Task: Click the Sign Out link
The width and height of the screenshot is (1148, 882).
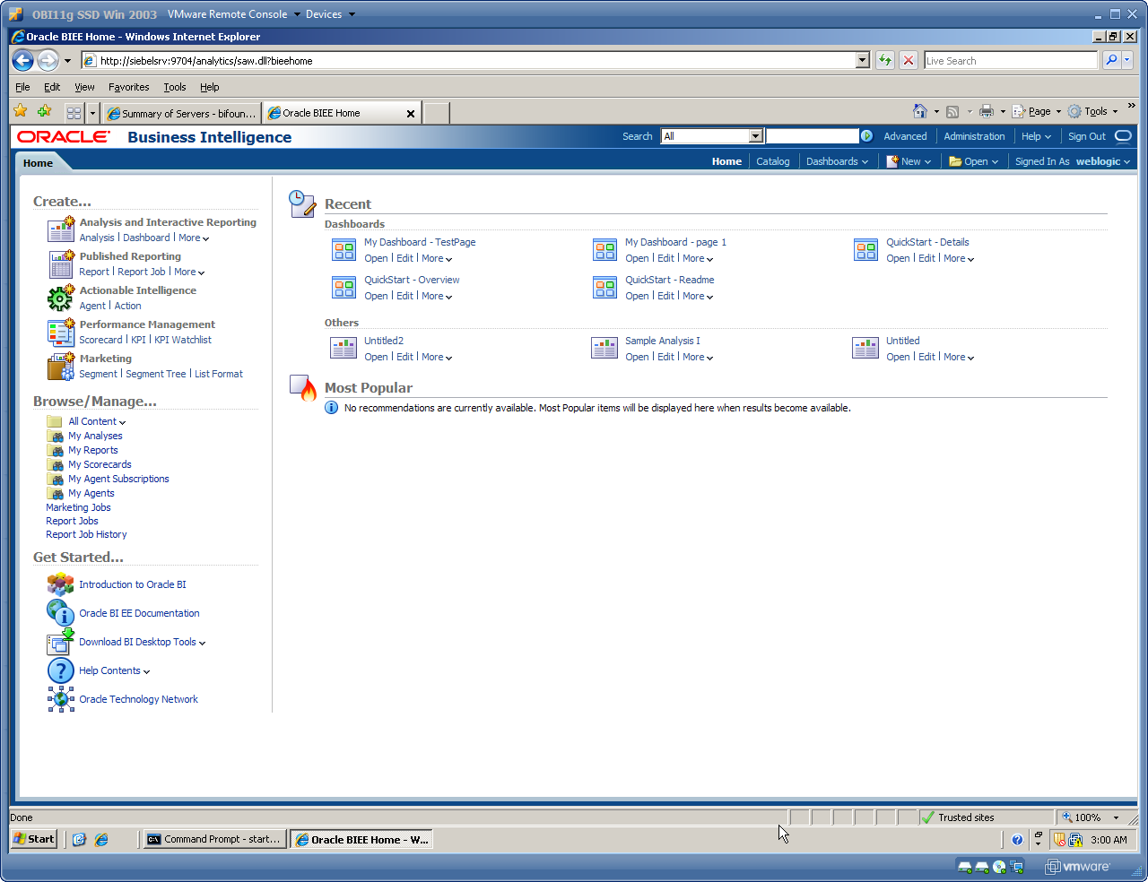Action: point(1088,135)
